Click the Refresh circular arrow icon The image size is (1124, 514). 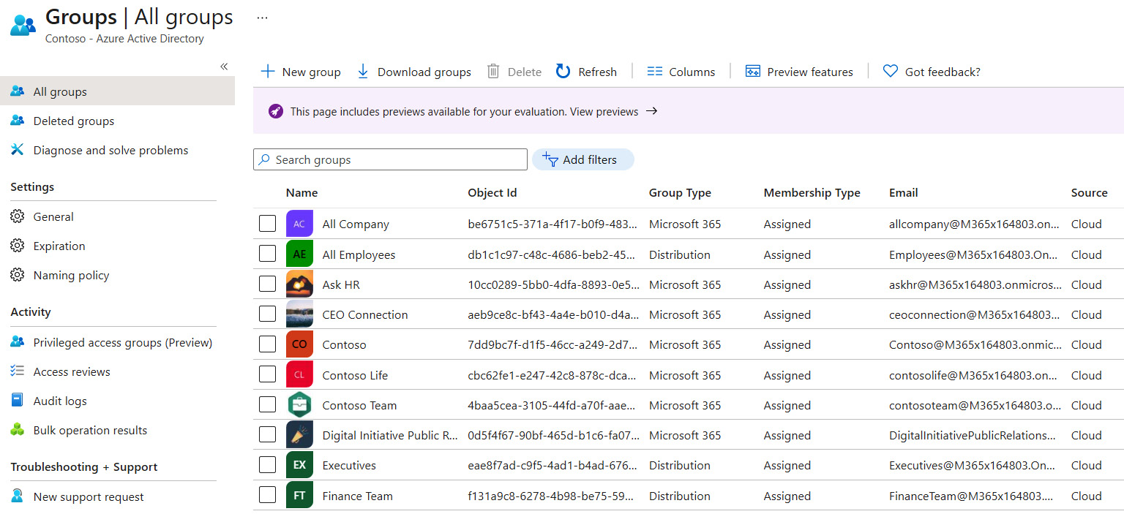point(563,71)
